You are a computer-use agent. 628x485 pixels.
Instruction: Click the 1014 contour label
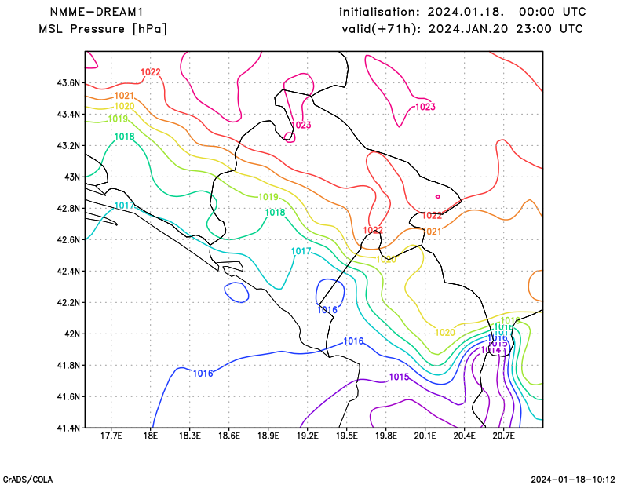click(491, 350)
